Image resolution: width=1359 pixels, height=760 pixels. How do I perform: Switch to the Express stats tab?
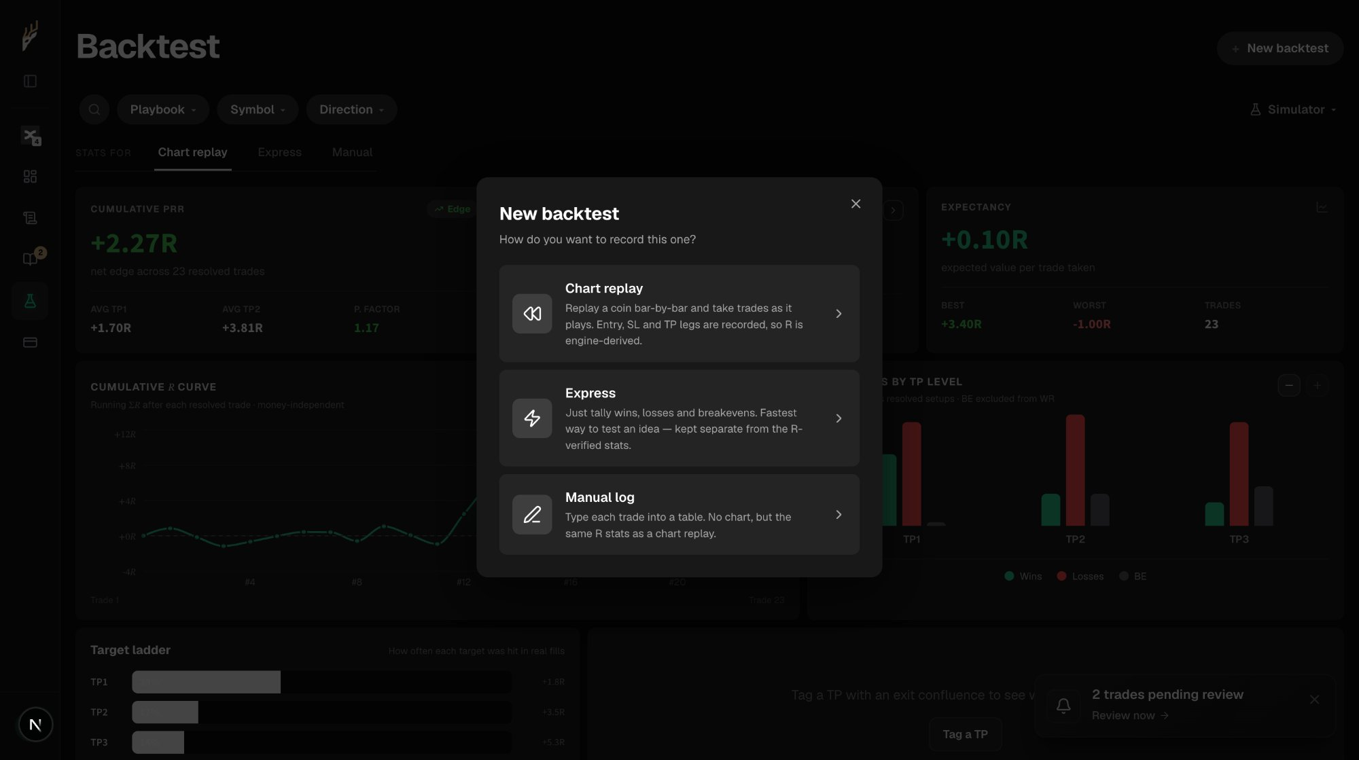(x=279, y=152)
